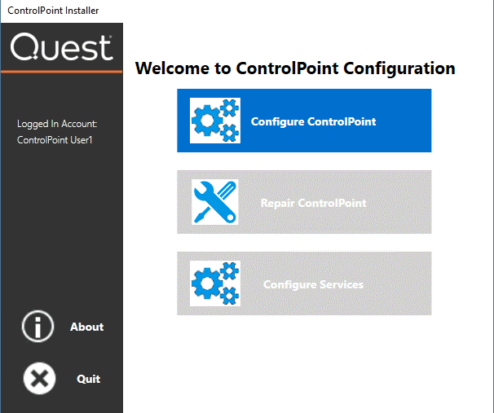
Task: Select the Repair ControlPoint text label
Action: pyautogui.click(x=313, y=203)
